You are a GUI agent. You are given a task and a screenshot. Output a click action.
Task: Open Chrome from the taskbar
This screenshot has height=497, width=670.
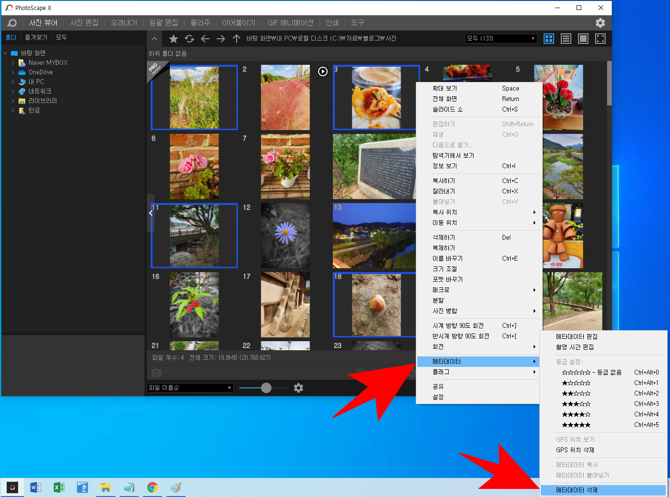(x=152, y=487)
